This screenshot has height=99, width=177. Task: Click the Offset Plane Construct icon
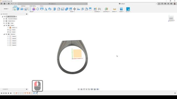[106, 9]
